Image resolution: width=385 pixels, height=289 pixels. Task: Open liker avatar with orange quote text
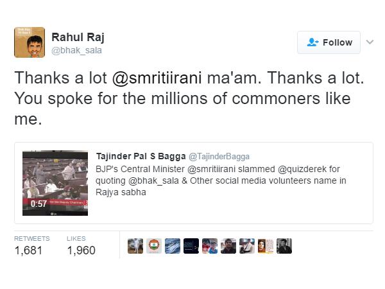pos(266,246)
